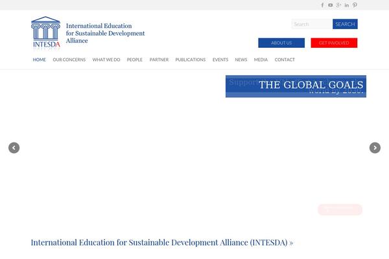Open the Facebook social icon
This screenshot has height=259, width=389.
click(x=322, y=5)
